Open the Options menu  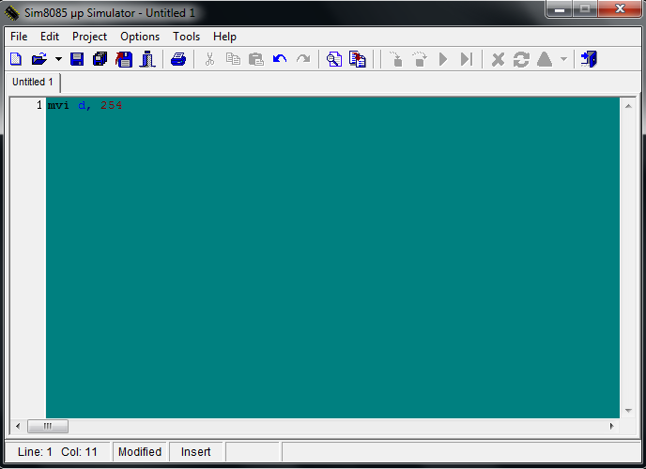point(140,37)
